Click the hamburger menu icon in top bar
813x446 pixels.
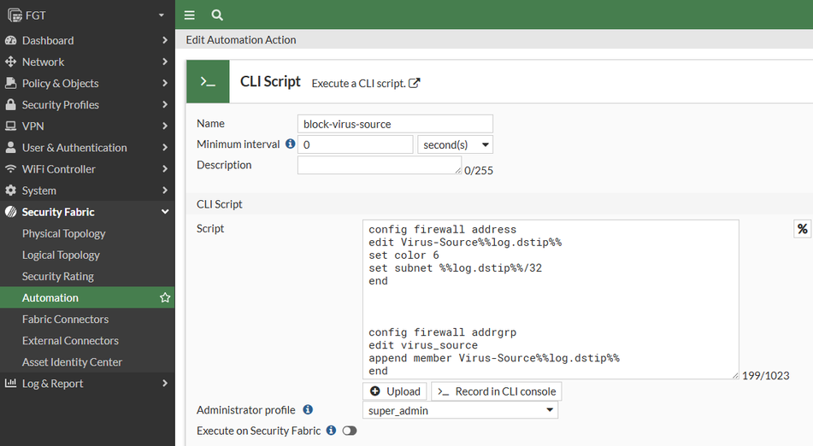click(x=190, y=15)
